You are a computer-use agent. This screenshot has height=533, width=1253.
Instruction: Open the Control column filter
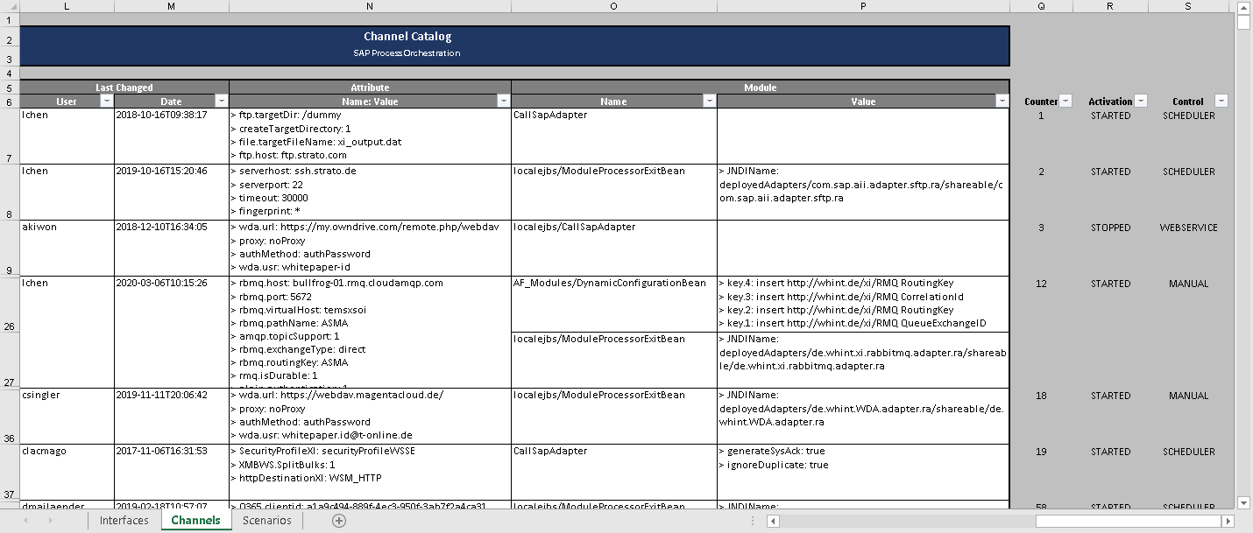[1221, 101]
